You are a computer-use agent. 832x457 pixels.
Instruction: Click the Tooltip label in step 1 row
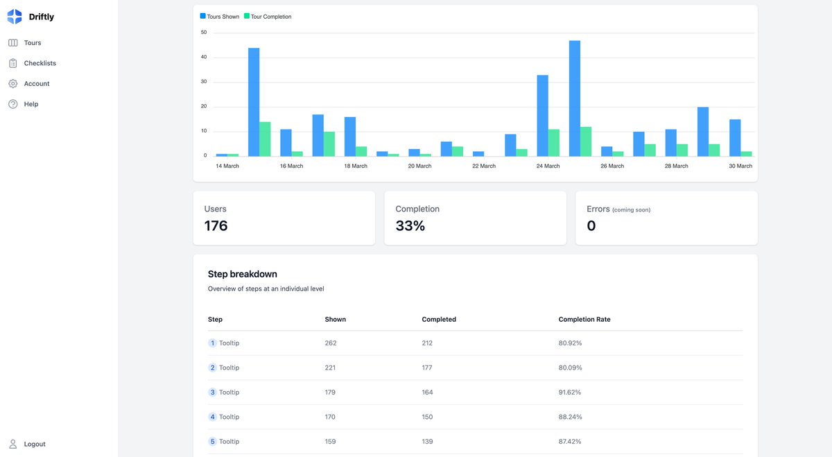(x=229, y=343)
